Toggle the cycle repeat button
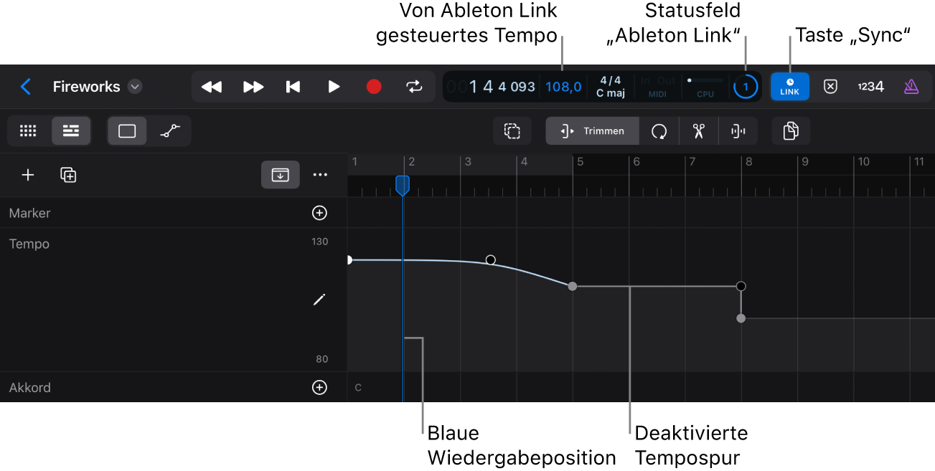The height and width of the screenshot is (471, 935). click(414, 86)
